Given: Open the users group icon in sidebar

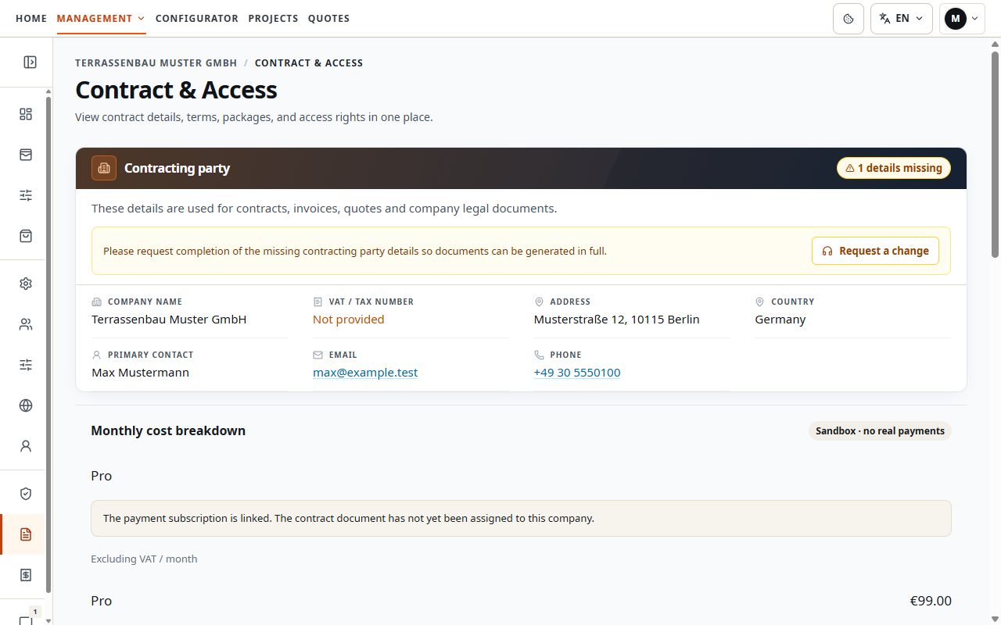Looking at the screenshot, I should tap(26, 324).
